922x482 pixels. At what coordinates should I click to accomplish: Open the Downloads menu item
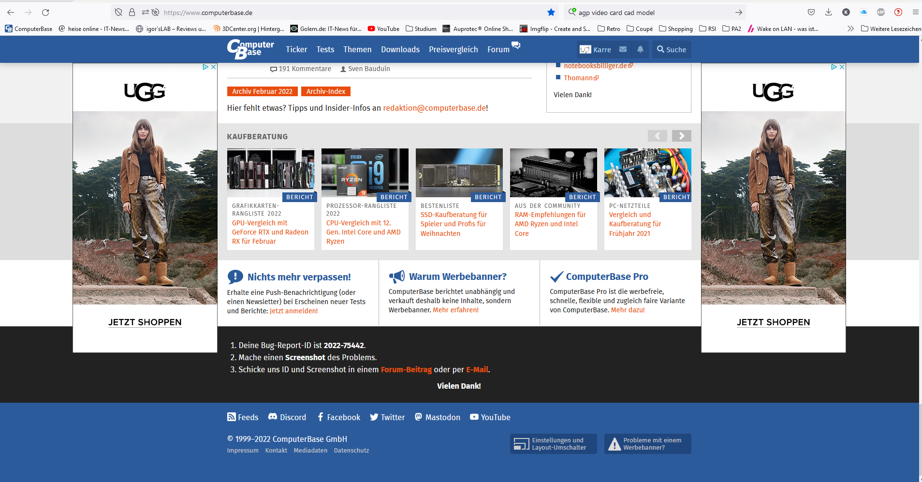pyautogui.click(x=400, y=49)
